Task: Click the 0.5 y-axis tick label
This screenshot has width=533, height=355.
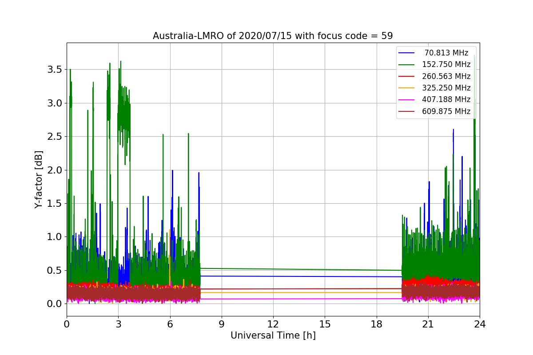Action: [x=55, y=270]
